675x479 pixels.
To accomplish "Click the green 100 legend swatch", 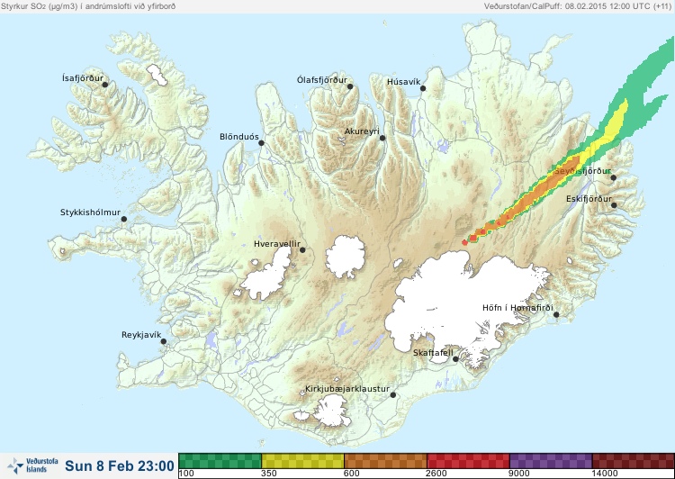I will pos(220,461).
